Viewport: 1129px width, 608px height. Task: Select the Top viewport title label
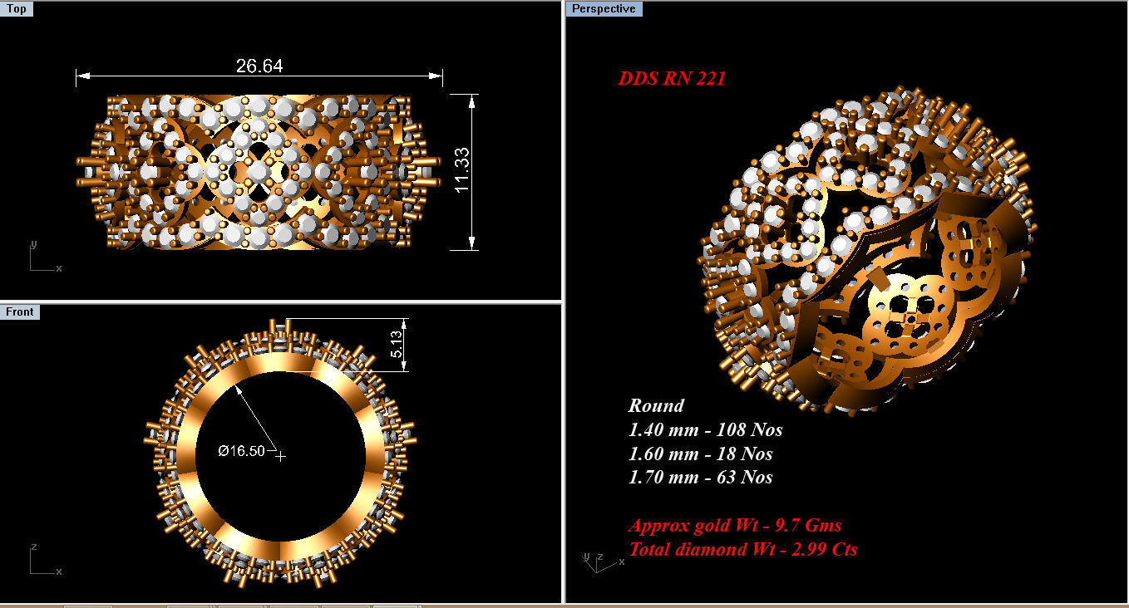(17, 9)
